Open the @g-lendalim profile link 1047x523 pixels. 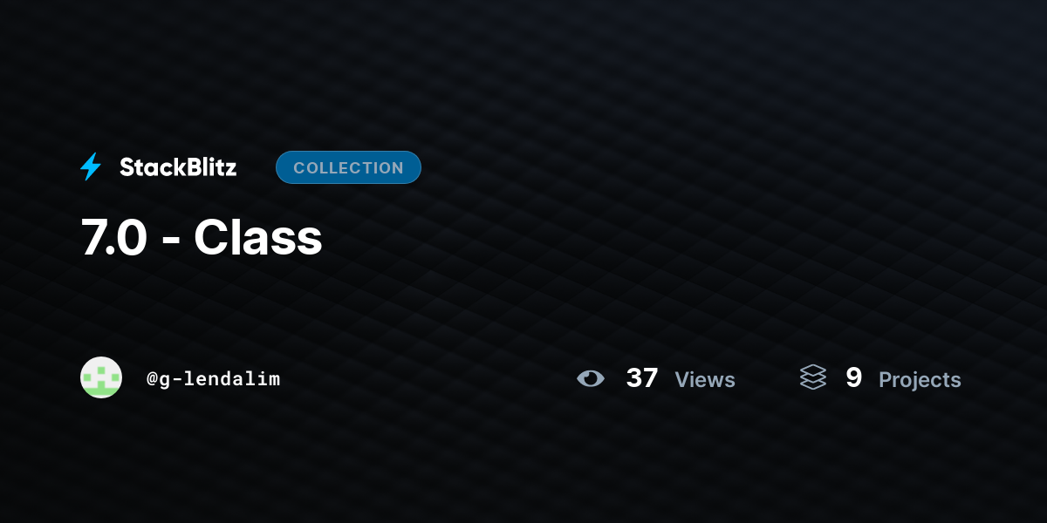pyautogui.click(x=214, y=378)
